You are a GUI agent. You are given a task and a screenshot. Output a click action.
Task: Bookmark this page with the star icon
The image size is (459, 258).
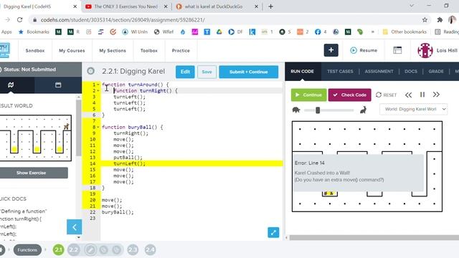point(425,20)
